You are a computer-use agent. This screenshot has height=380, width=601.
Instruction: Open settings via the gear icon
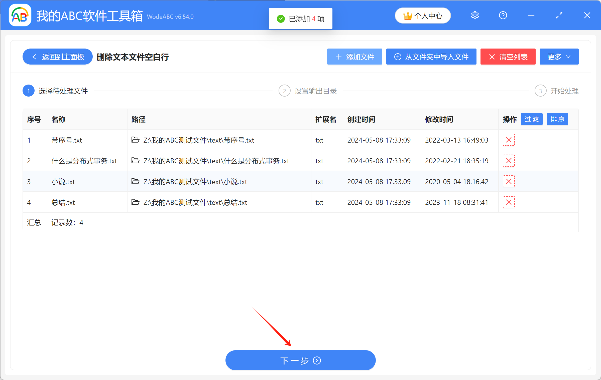pos(475,15)
